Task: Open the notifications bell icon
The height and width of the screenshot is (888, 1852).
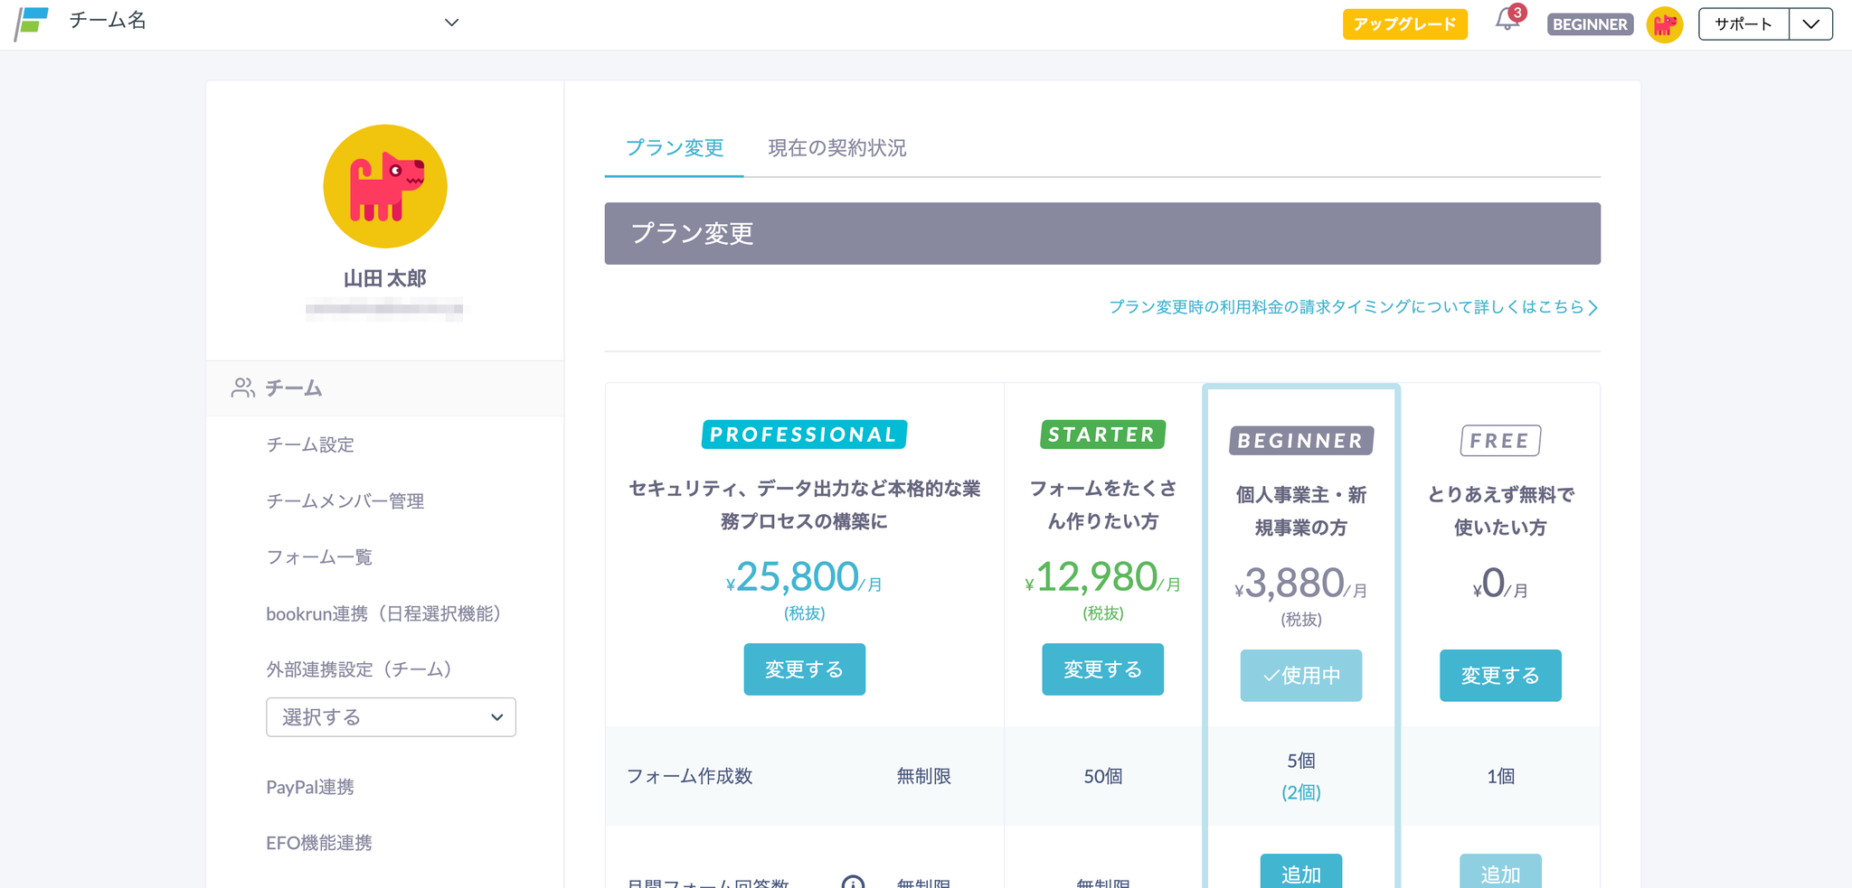Action: [x=1507, y=22]
